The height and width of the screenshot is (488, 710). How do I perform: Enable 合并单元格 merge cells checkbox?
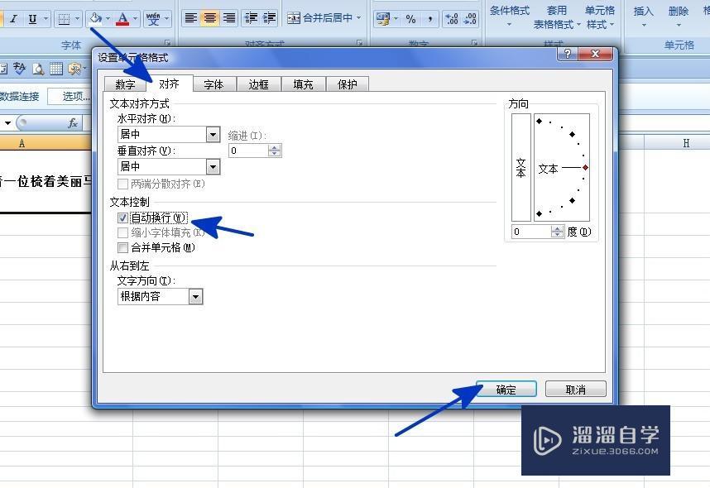122,247
